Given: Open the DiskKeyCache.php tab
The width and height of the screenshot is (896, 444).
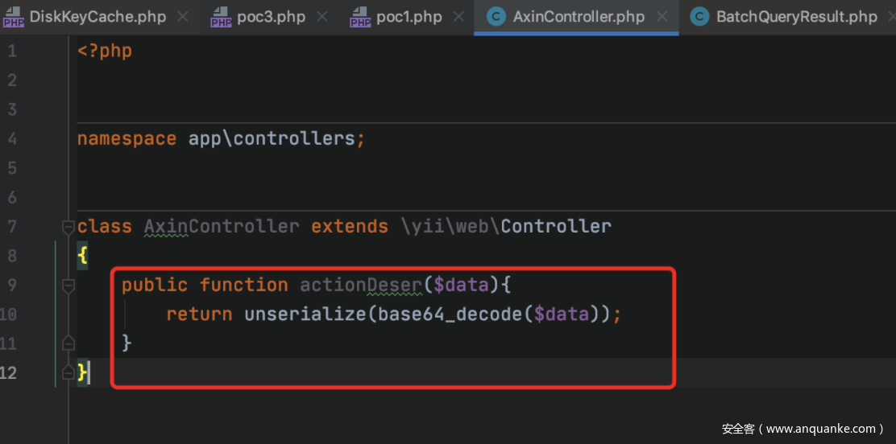Looking at the screenshot, I should tap(97, 17).
